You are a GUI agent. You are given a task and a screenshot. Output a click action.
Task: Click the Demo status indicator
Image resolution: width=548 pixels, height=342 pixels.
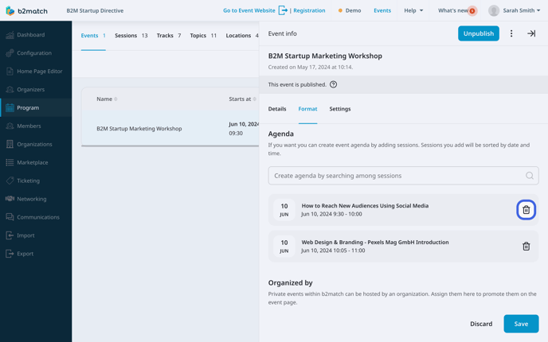(x=350, y=10)
